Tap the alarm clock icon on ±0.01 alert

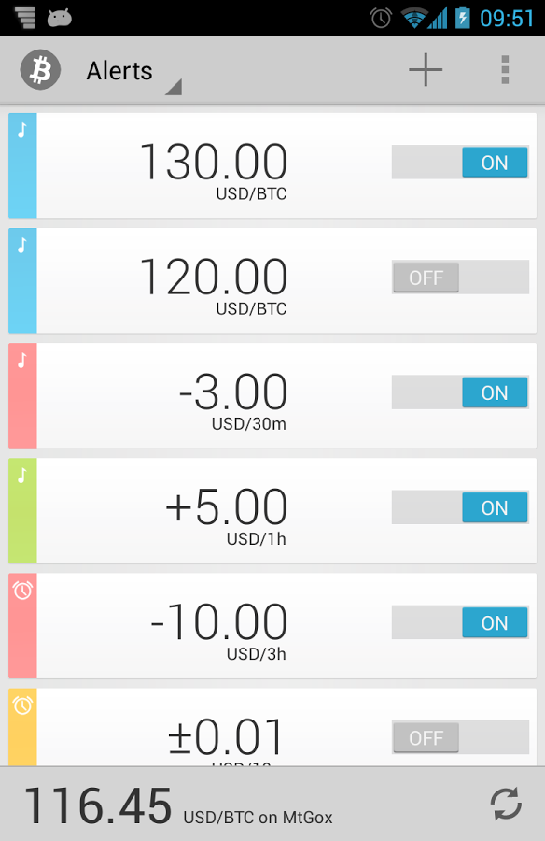pyautogui.click(x=22, y=705)
